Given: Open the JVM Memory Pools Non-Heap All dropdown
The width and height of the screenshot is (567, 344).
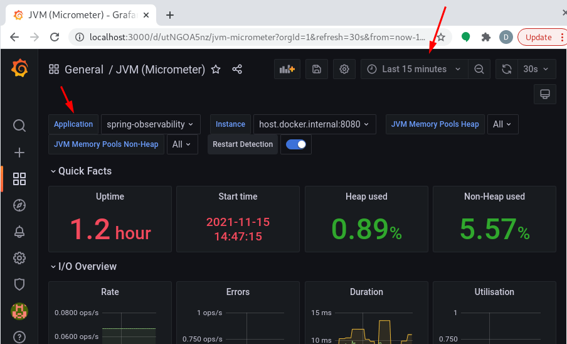Looking at the screenshot, I should click(x=183, y=144).
